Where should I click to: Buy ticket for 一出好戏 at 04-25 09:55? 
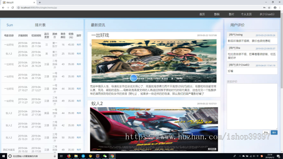click(79, 45)
